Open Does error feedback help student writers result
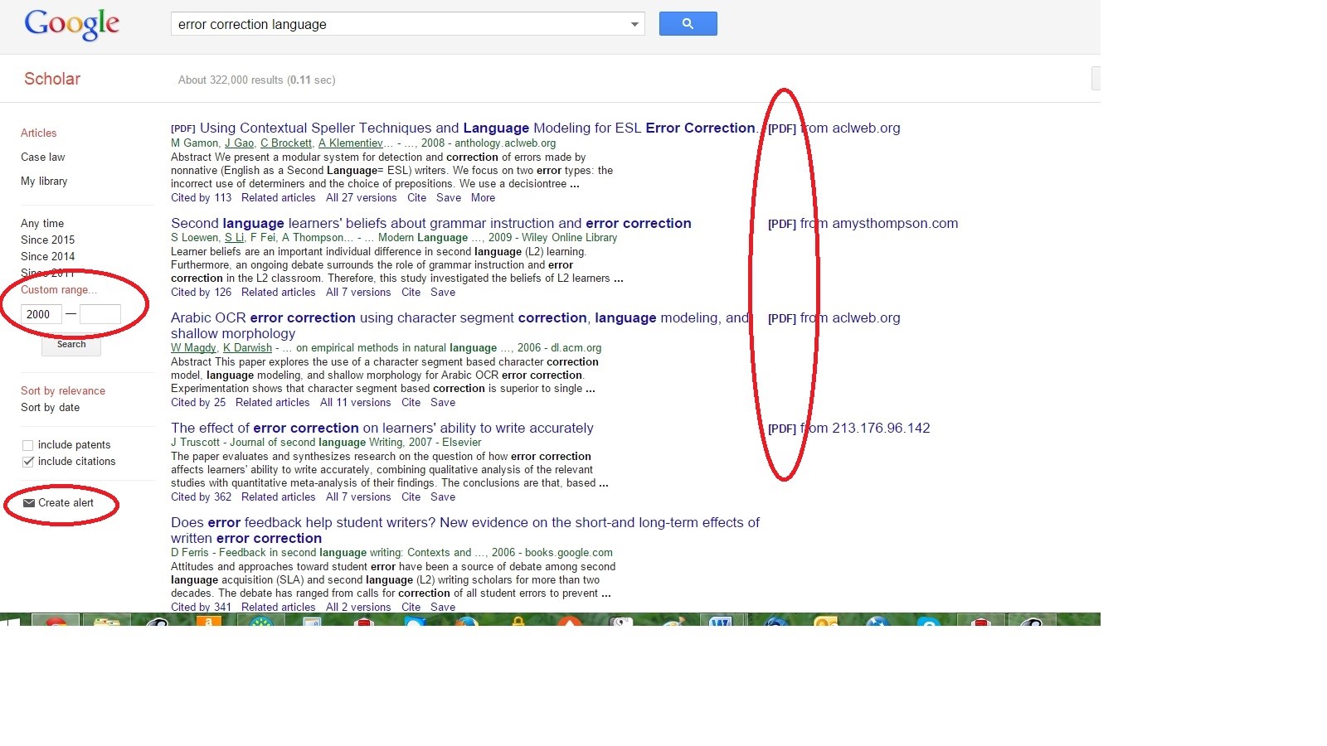 (x=465, y=530)
